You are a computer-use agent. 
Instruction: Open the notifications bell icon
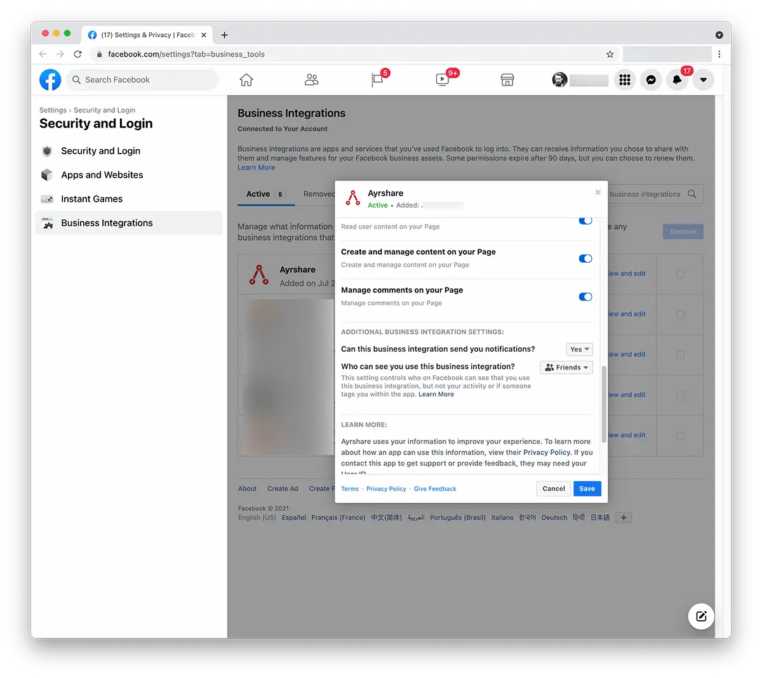click(677, 80)
